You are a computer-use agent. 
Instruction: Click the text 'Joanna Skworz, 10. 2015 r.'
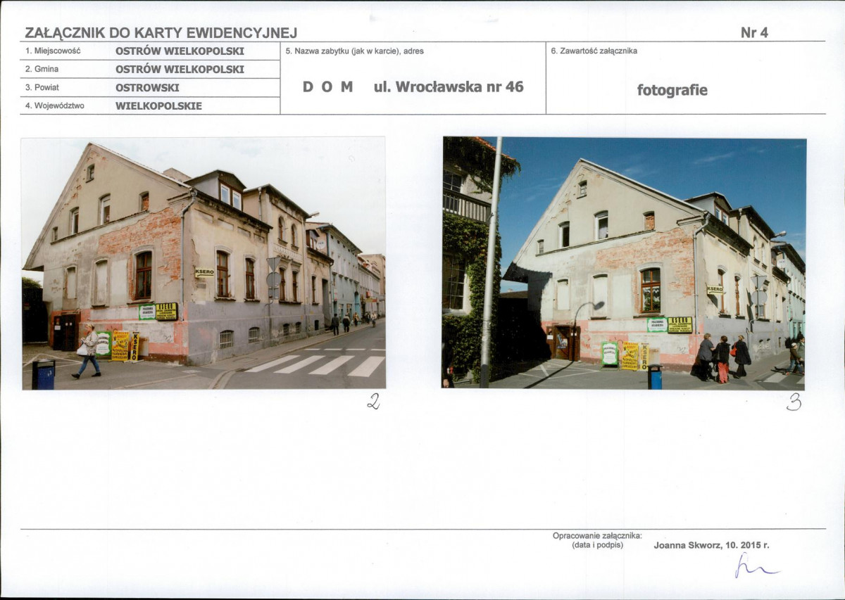711,545
